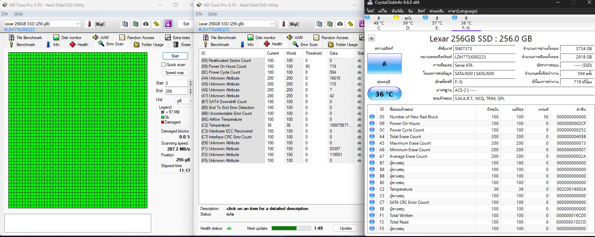595x237 pixels.
Task: Click the thermometer icon in HD Tune Error Scan window
Action: [89, 24]
